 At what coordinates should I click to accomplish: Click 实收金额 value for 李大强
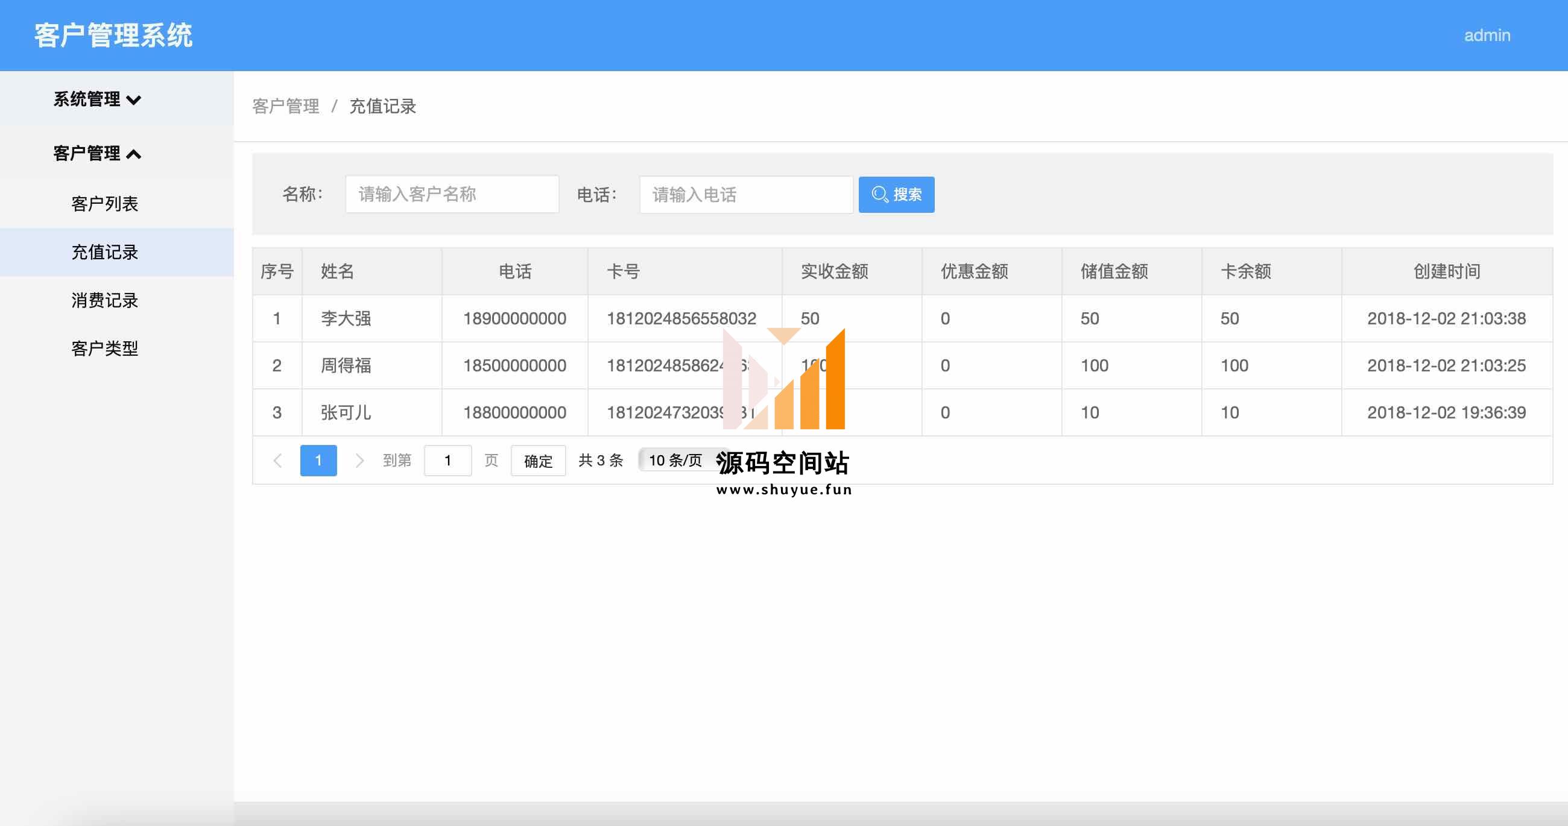pyautogui.click(x=809, y=318)
